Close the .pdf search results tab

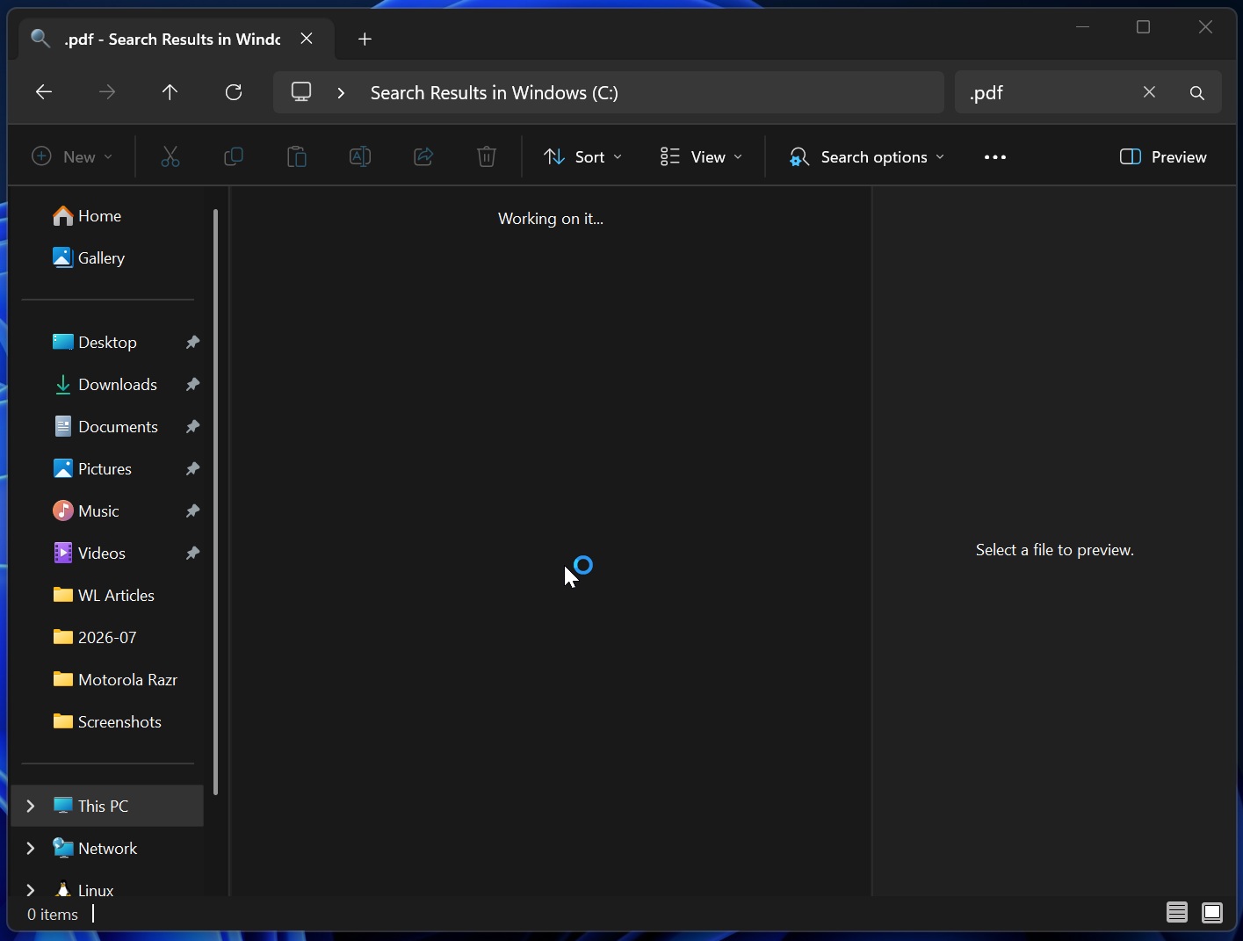(307, 39)
